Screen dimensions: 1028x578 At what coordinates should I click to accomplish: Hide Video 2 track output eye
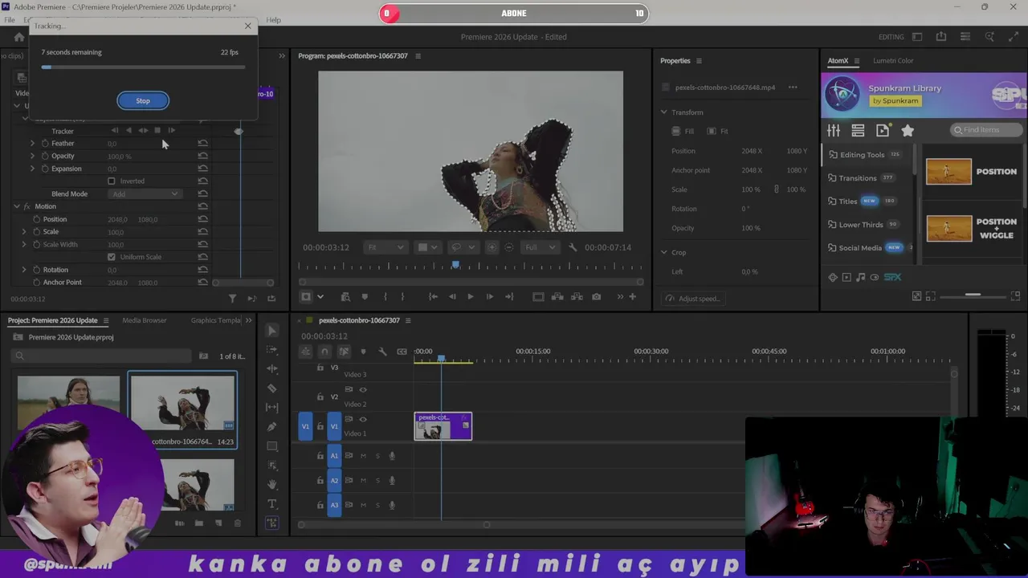[x=363, y=390]
